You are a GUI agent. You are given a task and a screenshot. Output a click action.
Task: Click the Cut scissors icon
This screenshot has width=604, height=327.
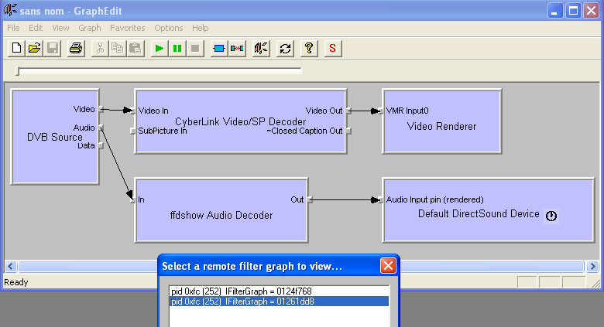click(100, 49)
